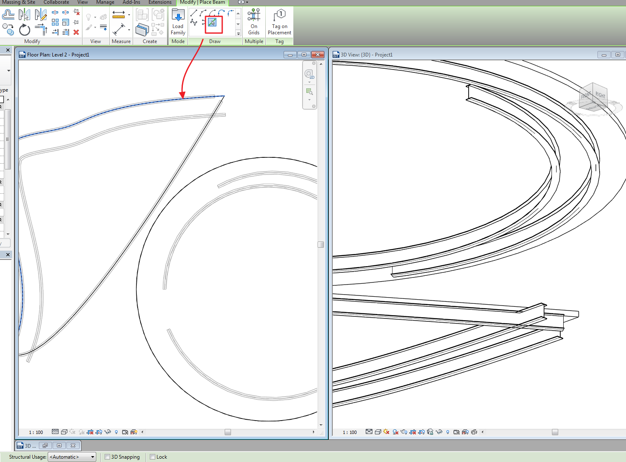Select the Move tool in Modify panel
626x462 pixels.
(8, 29)
